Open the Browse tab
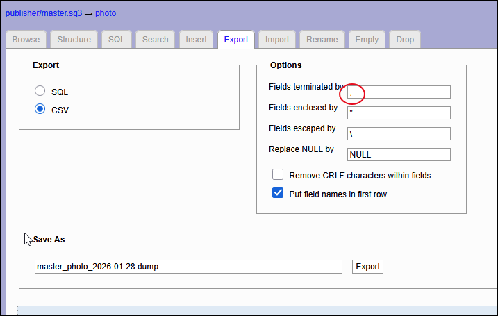The height and width of the screenshot is (316, 498). tap(26, 40)
